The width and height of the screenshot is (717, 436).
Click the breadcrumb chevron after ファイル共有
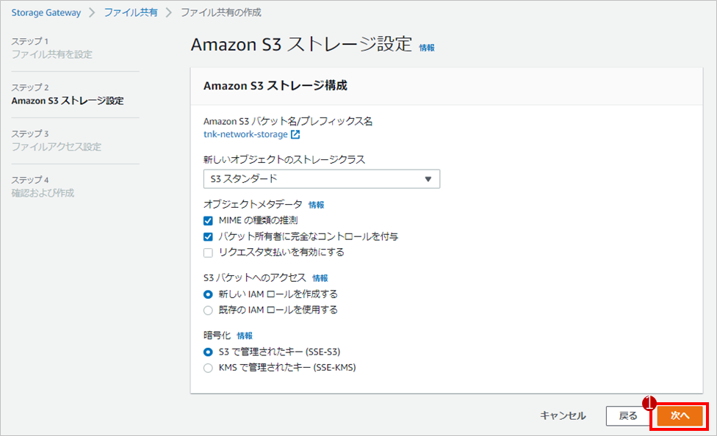coord(169,12)
